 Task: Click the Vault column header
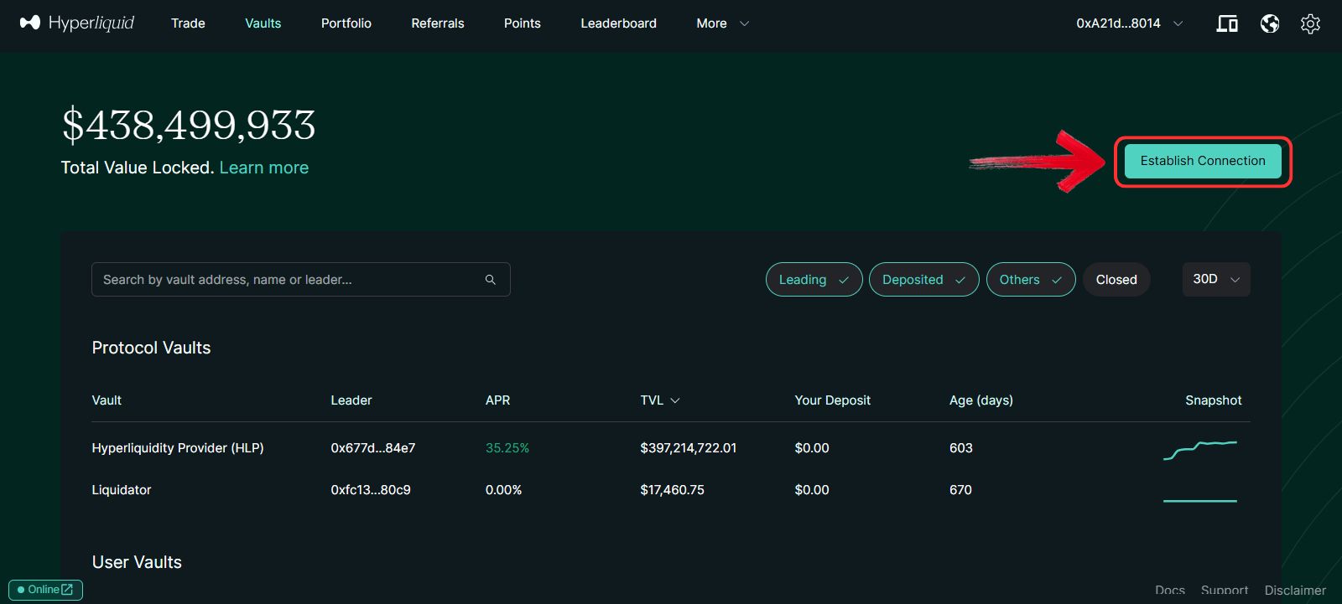click(x=107, y=400)
